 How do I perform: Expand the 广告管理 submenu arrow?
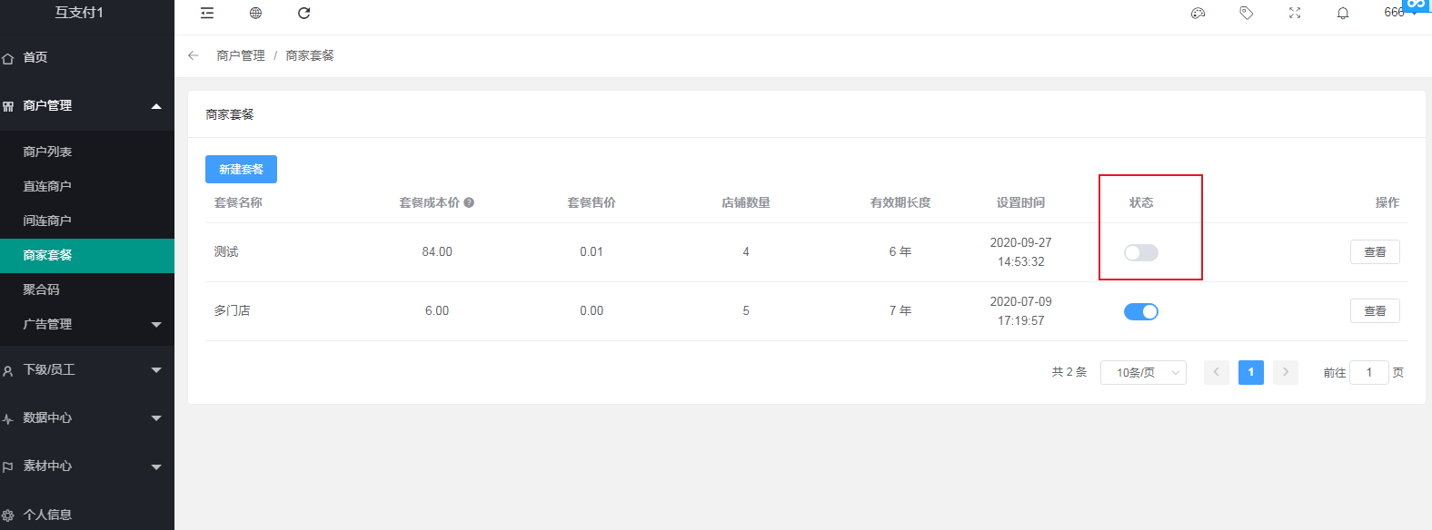pyautogui.click(x=156, y=324)
